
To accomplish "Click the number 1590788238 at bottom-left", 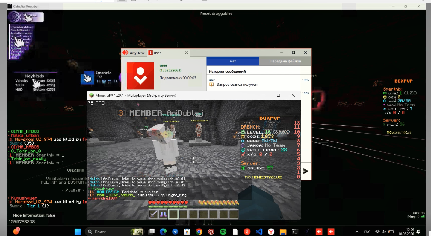I will pyautogui.click(x=22, y=222).
